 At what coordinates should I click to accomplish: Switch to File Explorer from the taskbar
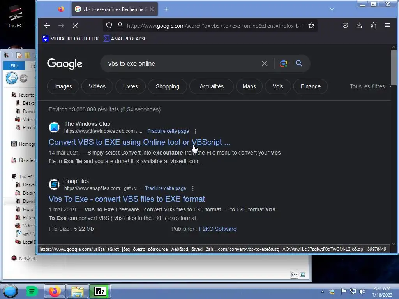coord(78,291)
